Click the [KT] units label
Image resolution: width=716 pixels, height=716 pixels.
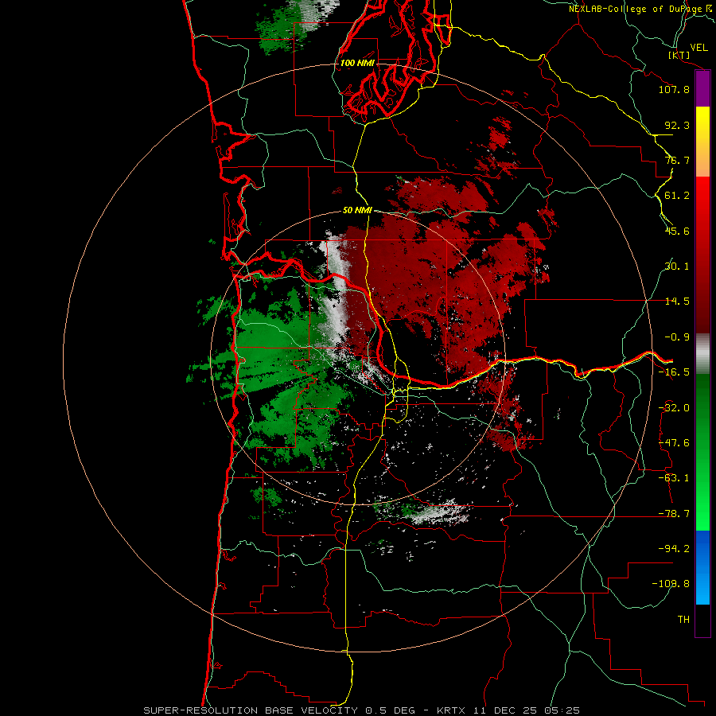pos(679,55)
